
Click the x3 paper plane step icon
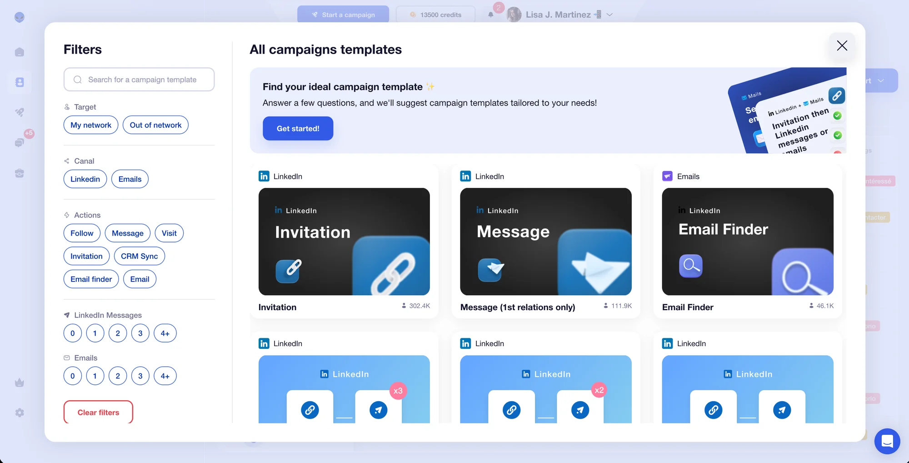pyautogui.click(x=378, y=410)
